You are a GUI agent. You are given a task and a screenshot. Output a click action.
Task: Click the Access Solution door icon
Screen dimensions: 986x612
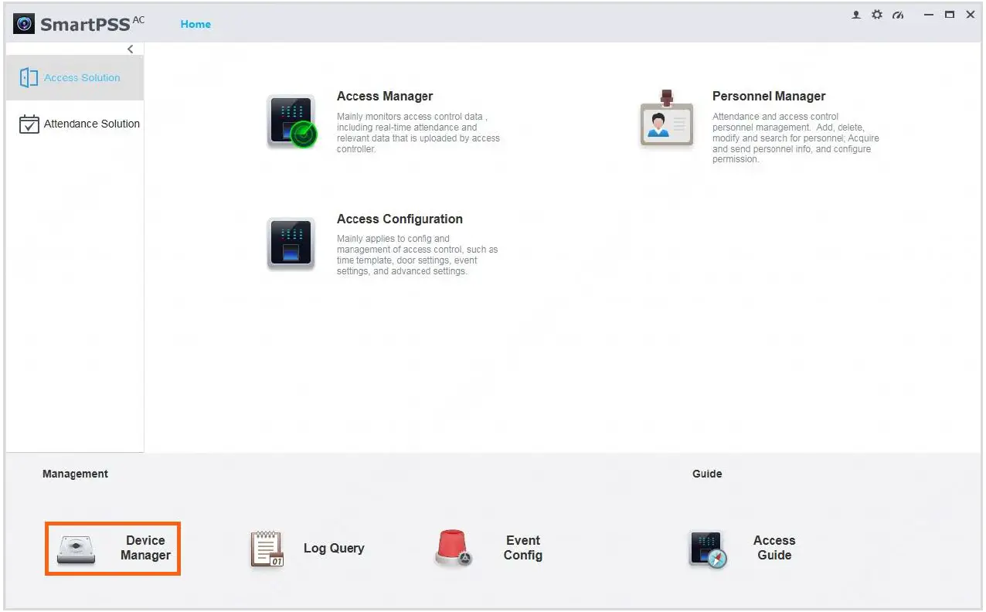(29, 77)
